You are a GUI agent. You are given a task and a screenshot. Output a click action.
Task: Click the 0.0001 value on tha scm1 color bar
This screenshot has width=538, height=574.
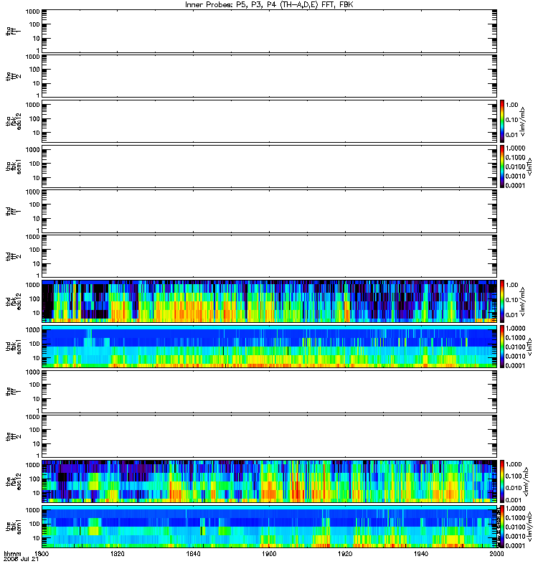515,186
